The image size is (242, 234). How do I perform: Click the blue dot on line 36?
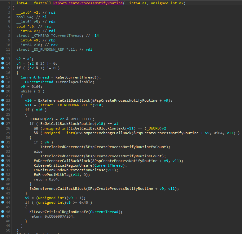pos(2,165)
